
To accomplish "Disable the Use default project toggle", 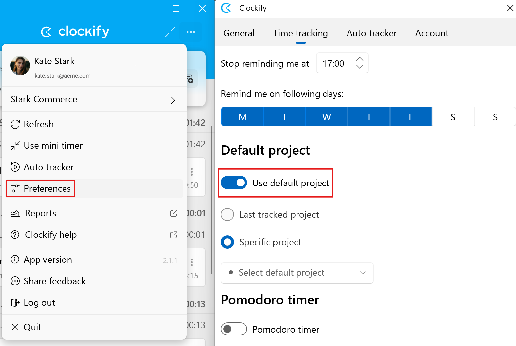I will coord(234,183).
